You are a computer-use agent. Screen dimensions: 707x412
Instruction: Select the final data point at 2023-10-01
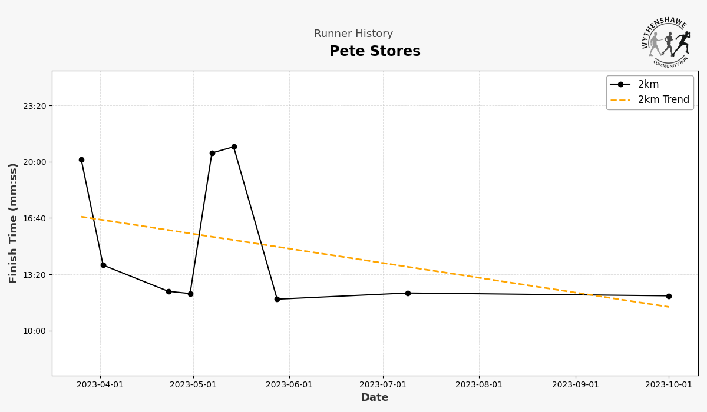click(669, 296)
